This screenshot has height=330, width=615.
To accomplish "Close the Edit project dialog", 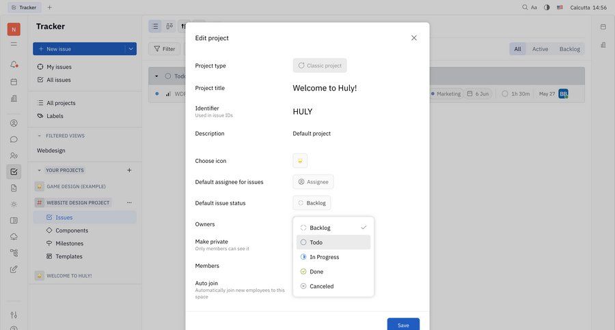I will click(414, 38).
